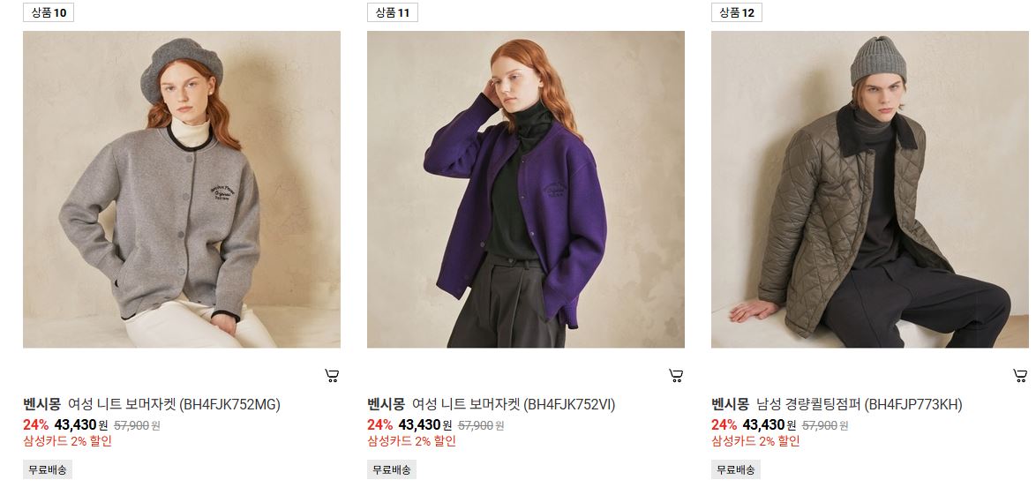Open purple bomber jacket product image
The height and width of the screenshot is (495, 1036).
pos(526,189)
